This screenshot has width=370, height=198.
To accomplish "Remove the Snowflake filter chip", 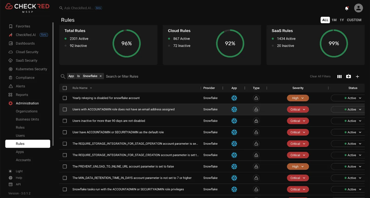I will (101, 76).
